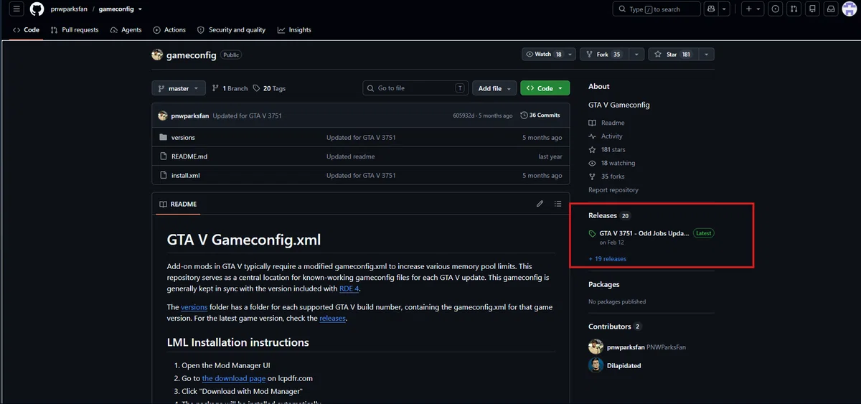The width and height of the screenshot is (861, 404).
Task: Open GTA V 3751 Odd Jobs release
Action: [644, 233]
